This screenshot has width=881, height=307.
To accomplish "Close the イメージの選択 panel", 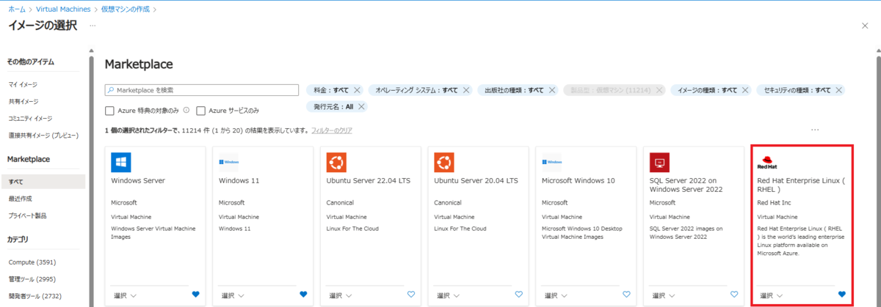I will 864,25.
